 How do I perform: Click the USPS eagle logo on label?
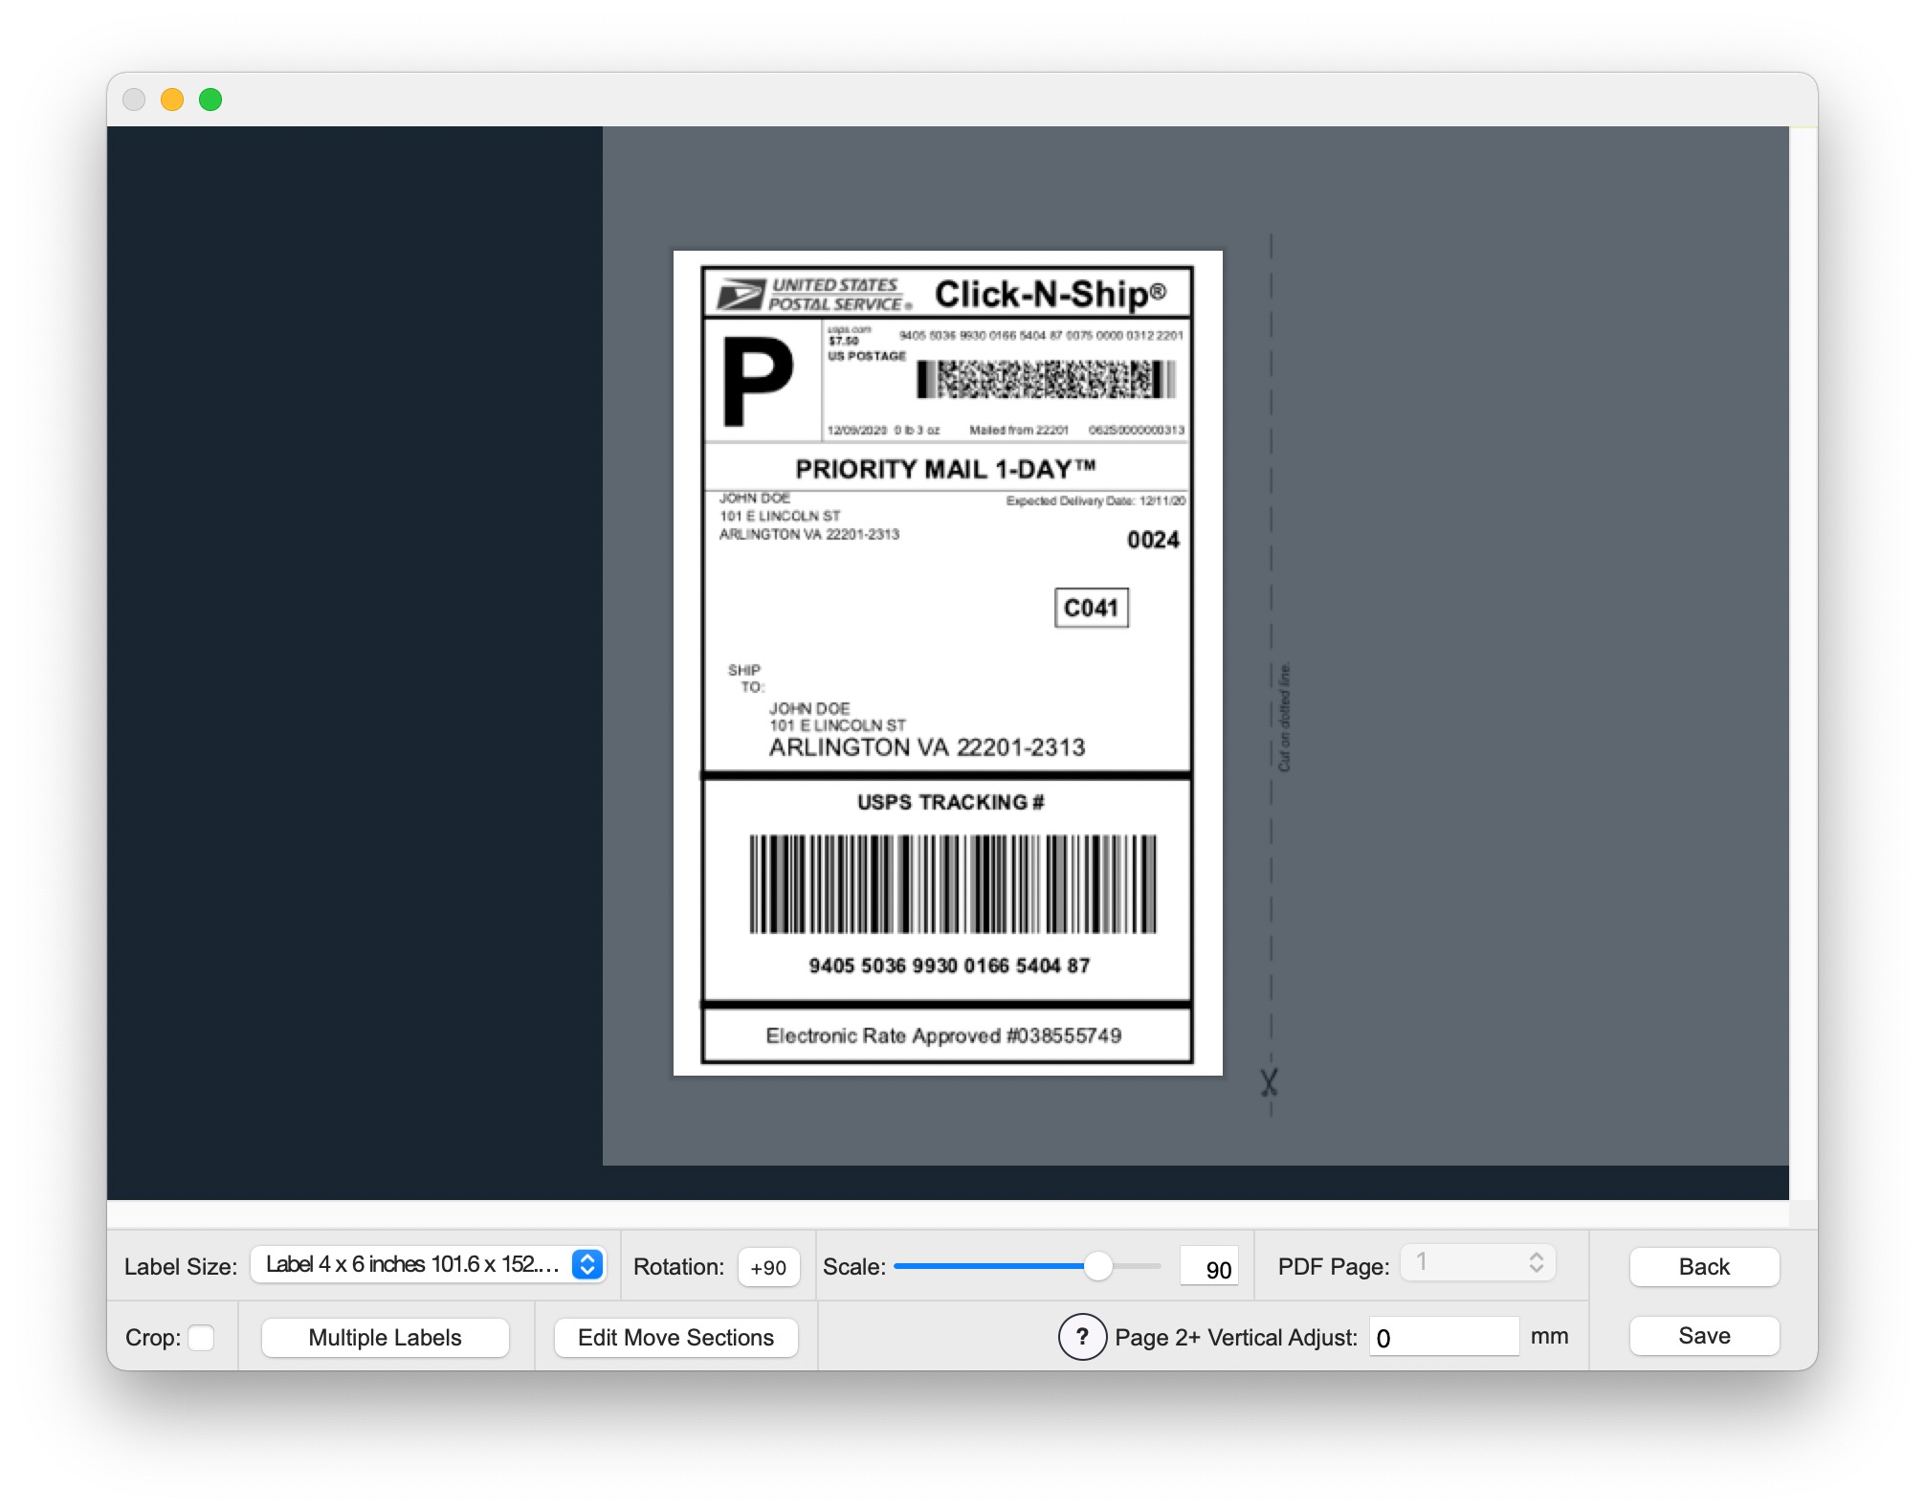(x=741, y=294)
